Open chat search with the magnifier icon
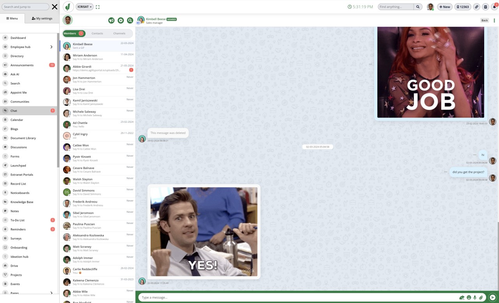Viewport: 499px width, 303px height. [x=130, y=20]
